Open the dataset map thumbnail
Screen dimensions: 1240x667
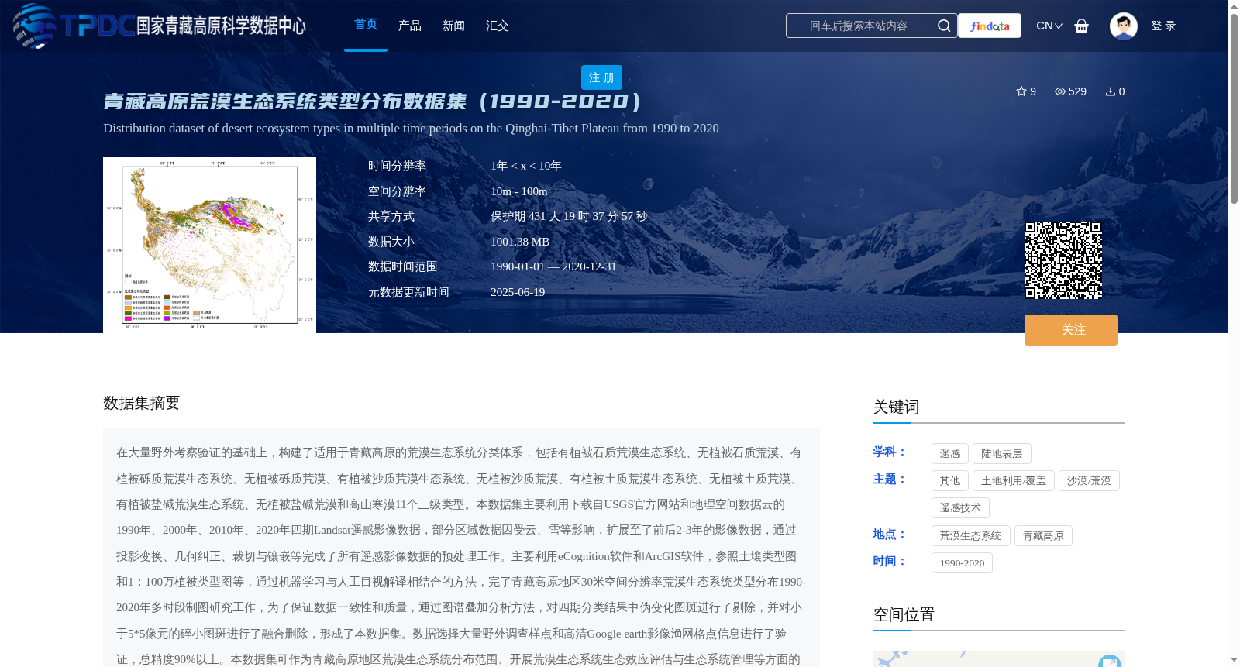pos(209,245)
